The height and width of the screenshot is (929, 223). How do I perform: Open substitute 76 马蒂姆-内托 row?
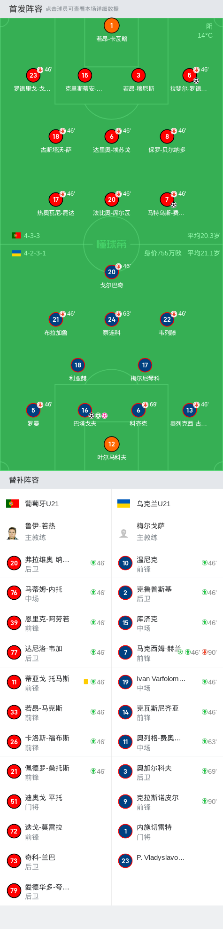(x=56, y=593)
